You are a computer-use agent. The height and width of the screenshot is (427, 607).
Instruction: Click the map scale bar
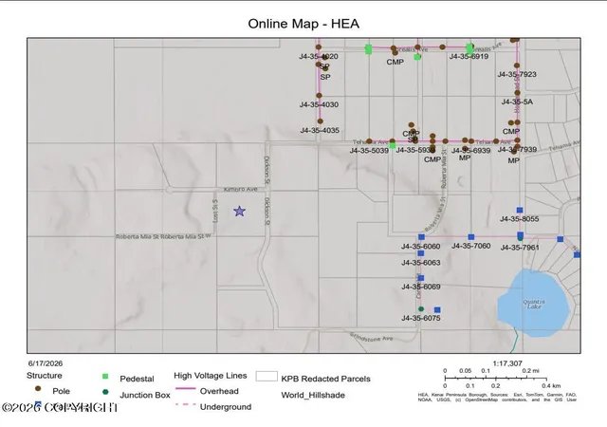point(495,378)
